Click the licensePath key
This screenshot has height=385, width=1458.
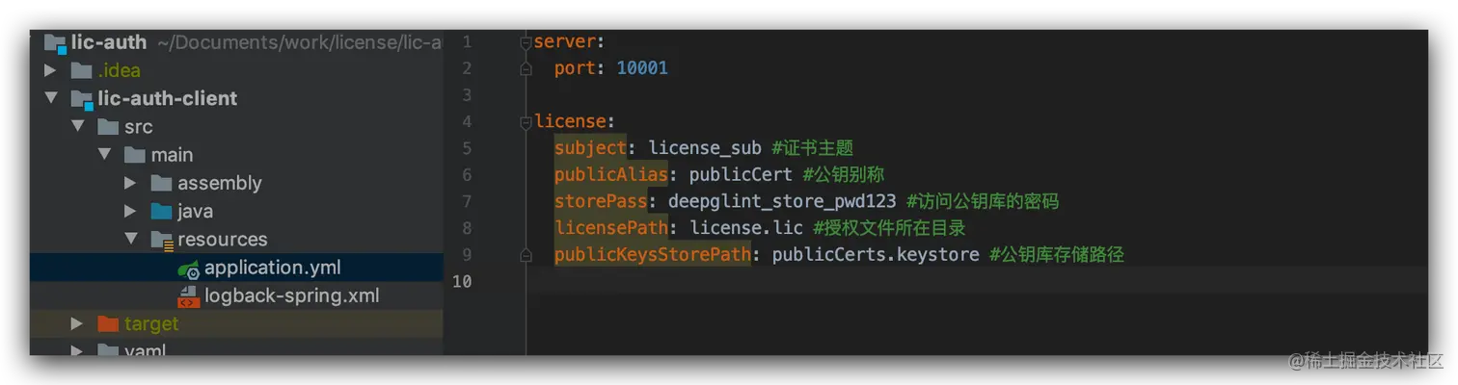(611, 228)
